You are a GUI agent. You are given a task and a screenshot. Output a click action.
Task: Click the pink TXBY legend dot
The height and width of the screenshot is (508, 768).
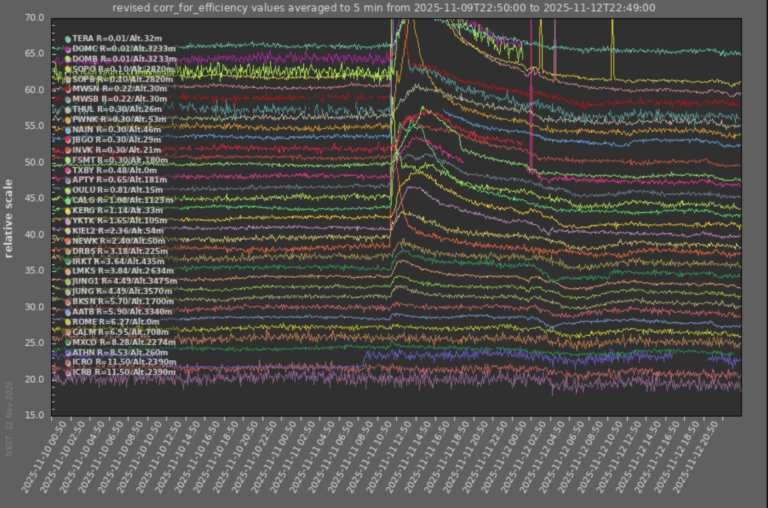(x=67, y=170)
